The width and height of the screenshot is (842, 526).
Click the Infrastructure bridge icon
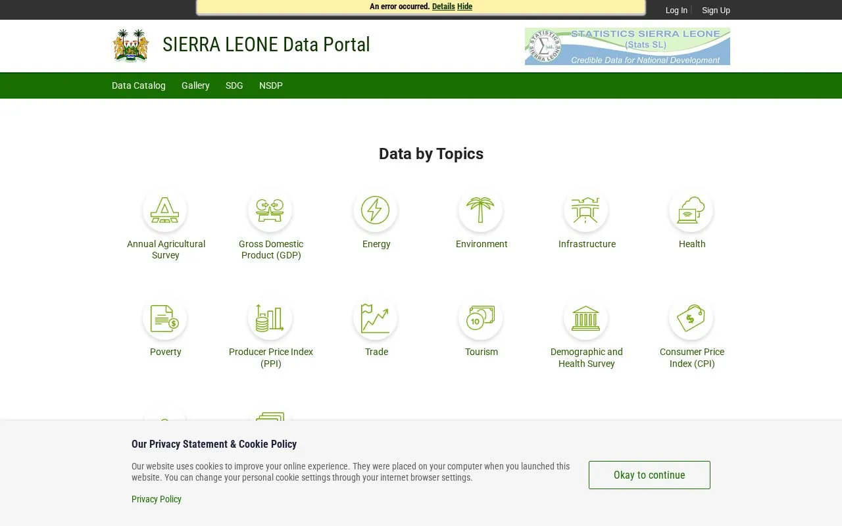tap(586, 210)
